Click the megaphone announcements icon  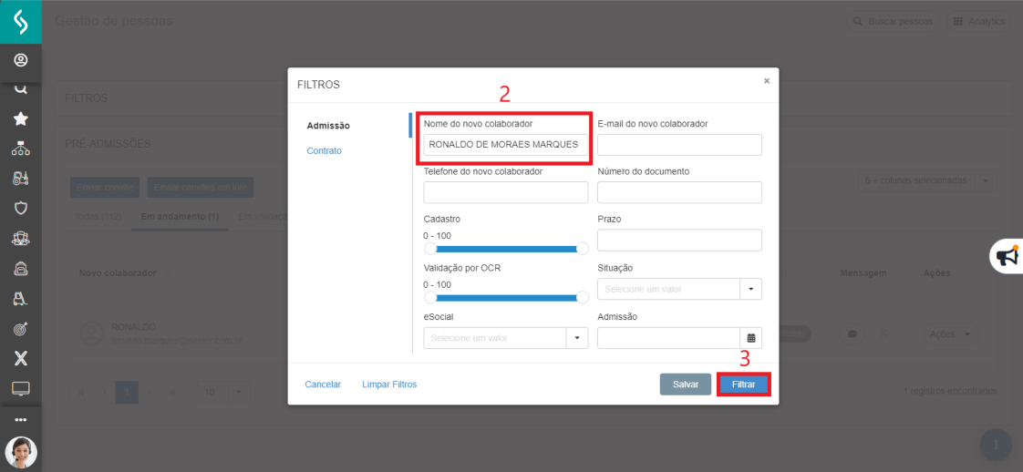(x=1007, y=257)
